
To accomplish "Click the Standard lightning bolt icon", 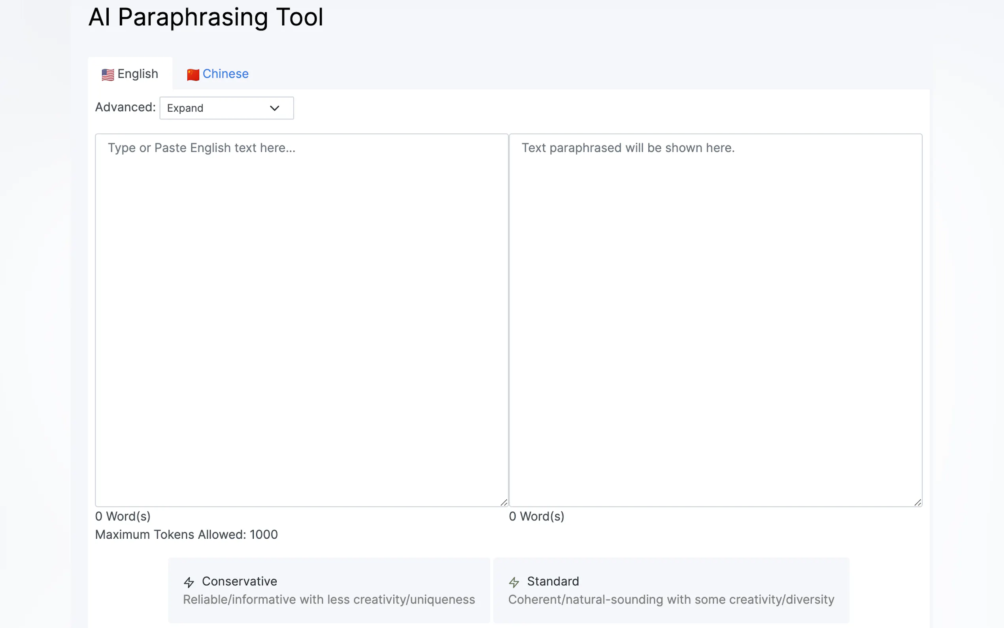I will coord(514,582).
